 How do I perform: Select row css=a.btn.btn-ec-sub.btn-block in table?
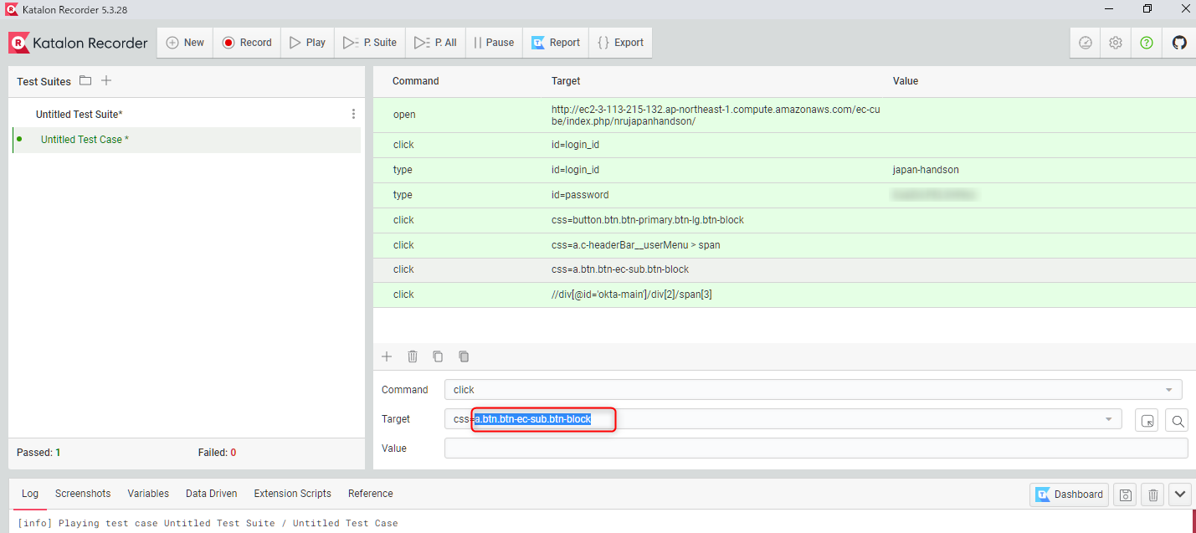click(784, 269)
